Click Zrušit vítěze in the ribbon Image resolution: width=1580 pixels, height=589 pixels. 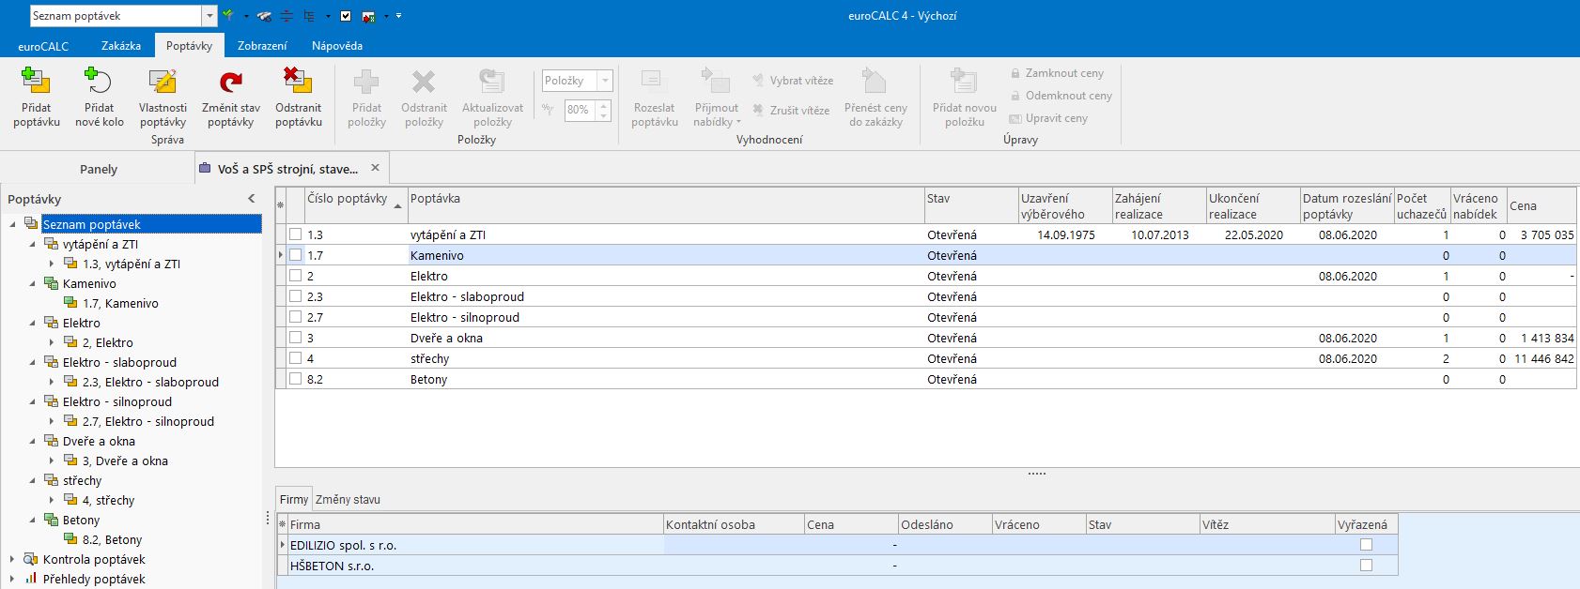pos(790,111)
